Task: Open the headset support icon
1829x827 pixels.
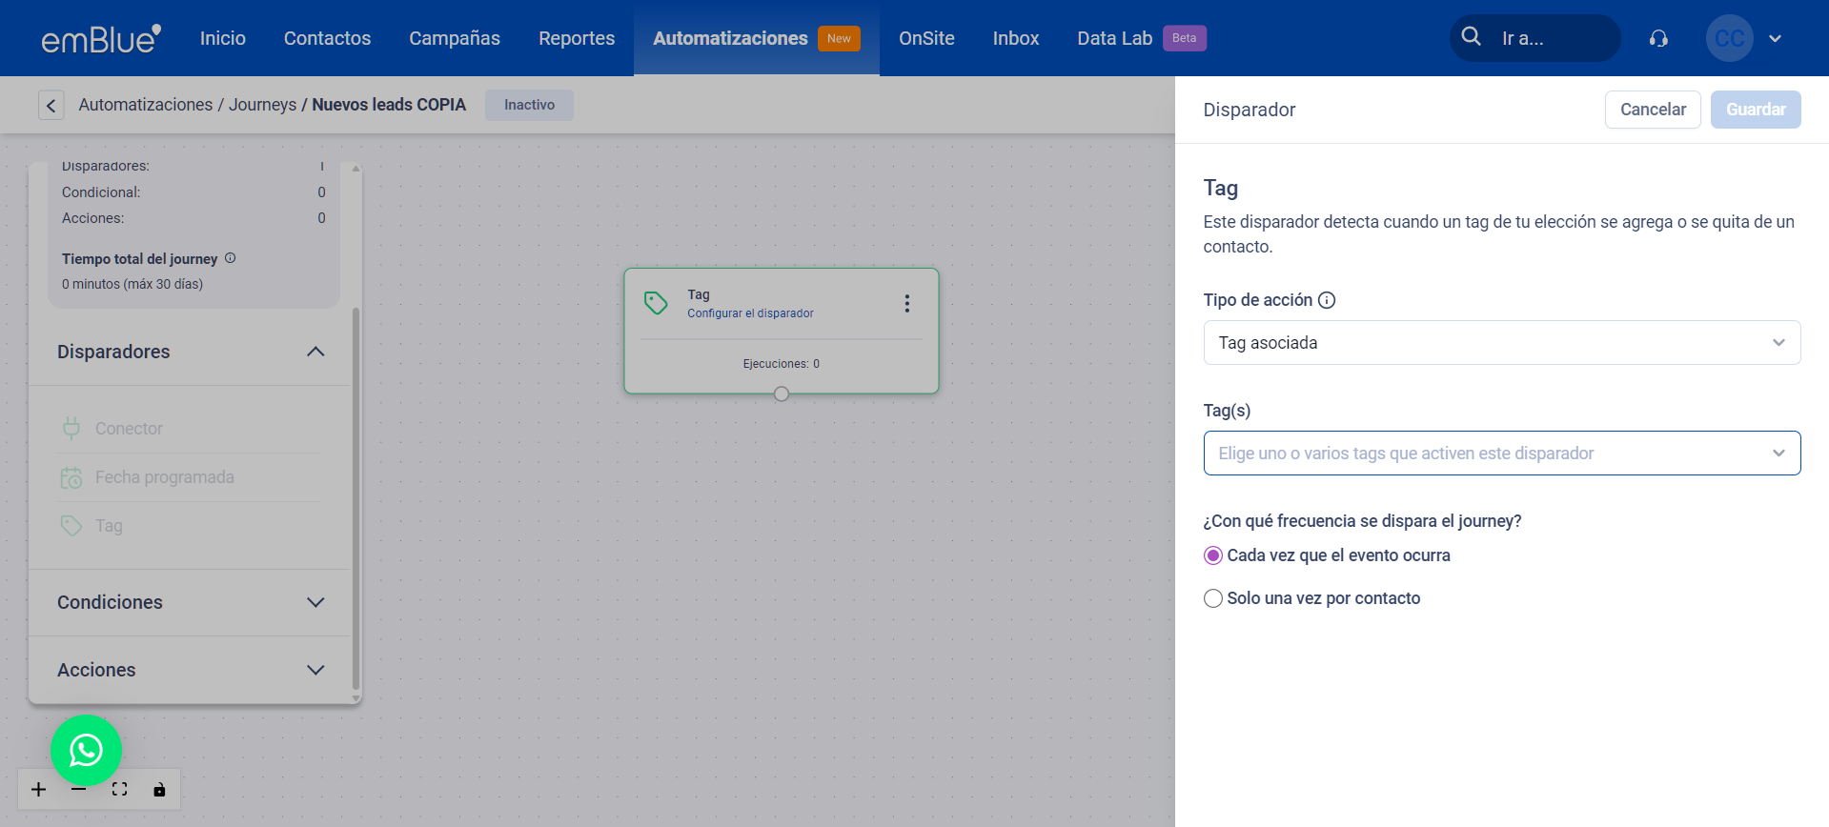Action: (x=1658, y=38)
